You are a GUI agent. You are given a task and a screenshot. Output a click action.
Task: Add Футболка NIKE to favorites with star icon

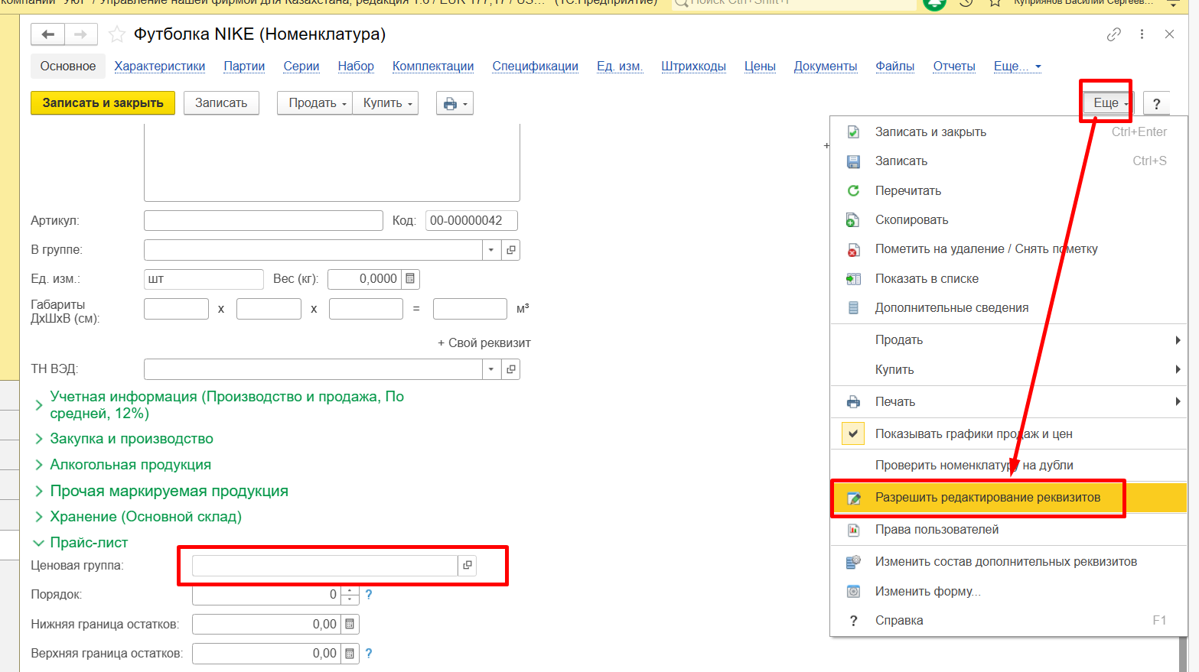coord(116,34)
